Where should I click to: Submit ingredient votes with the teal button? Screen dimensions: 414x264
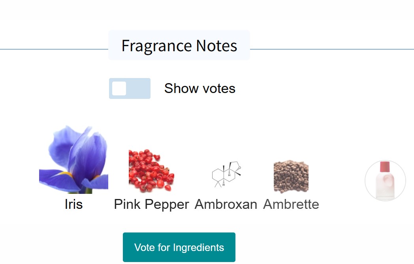[x=179, y=247]
